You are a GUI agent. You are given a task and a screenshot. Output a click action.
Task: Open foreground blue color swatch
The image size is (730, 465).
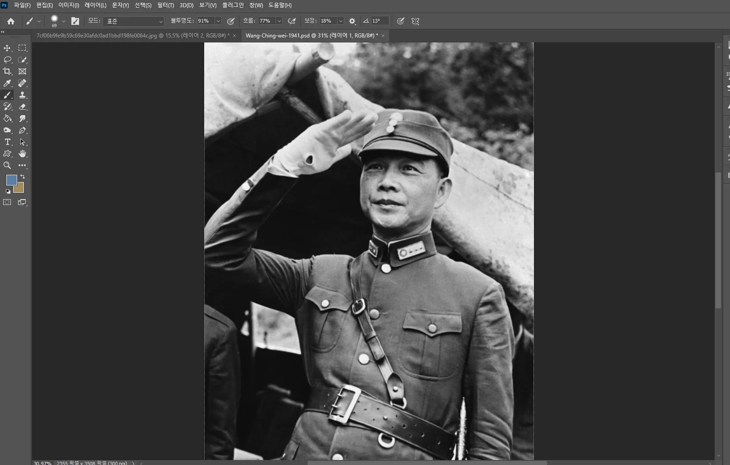[11, 180]
